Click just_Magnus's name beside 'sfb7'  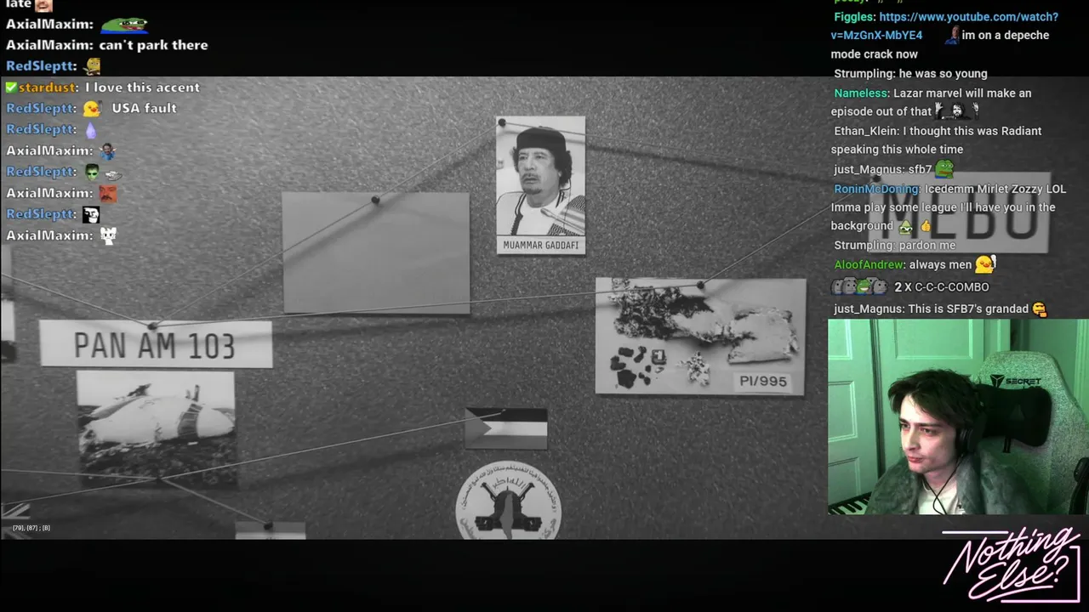coord(869,169)
